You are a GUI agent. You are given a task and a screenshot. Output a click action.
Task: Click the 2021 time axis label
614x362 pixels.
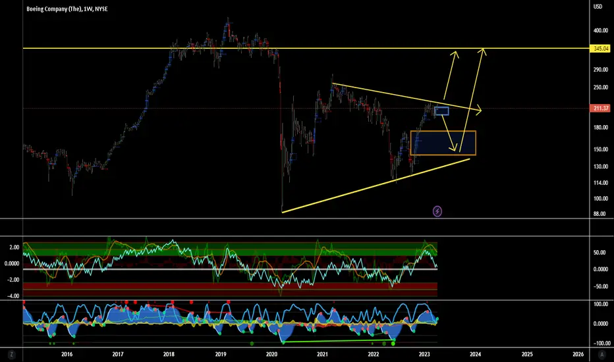pyautogui.click(x=322, y=354)
